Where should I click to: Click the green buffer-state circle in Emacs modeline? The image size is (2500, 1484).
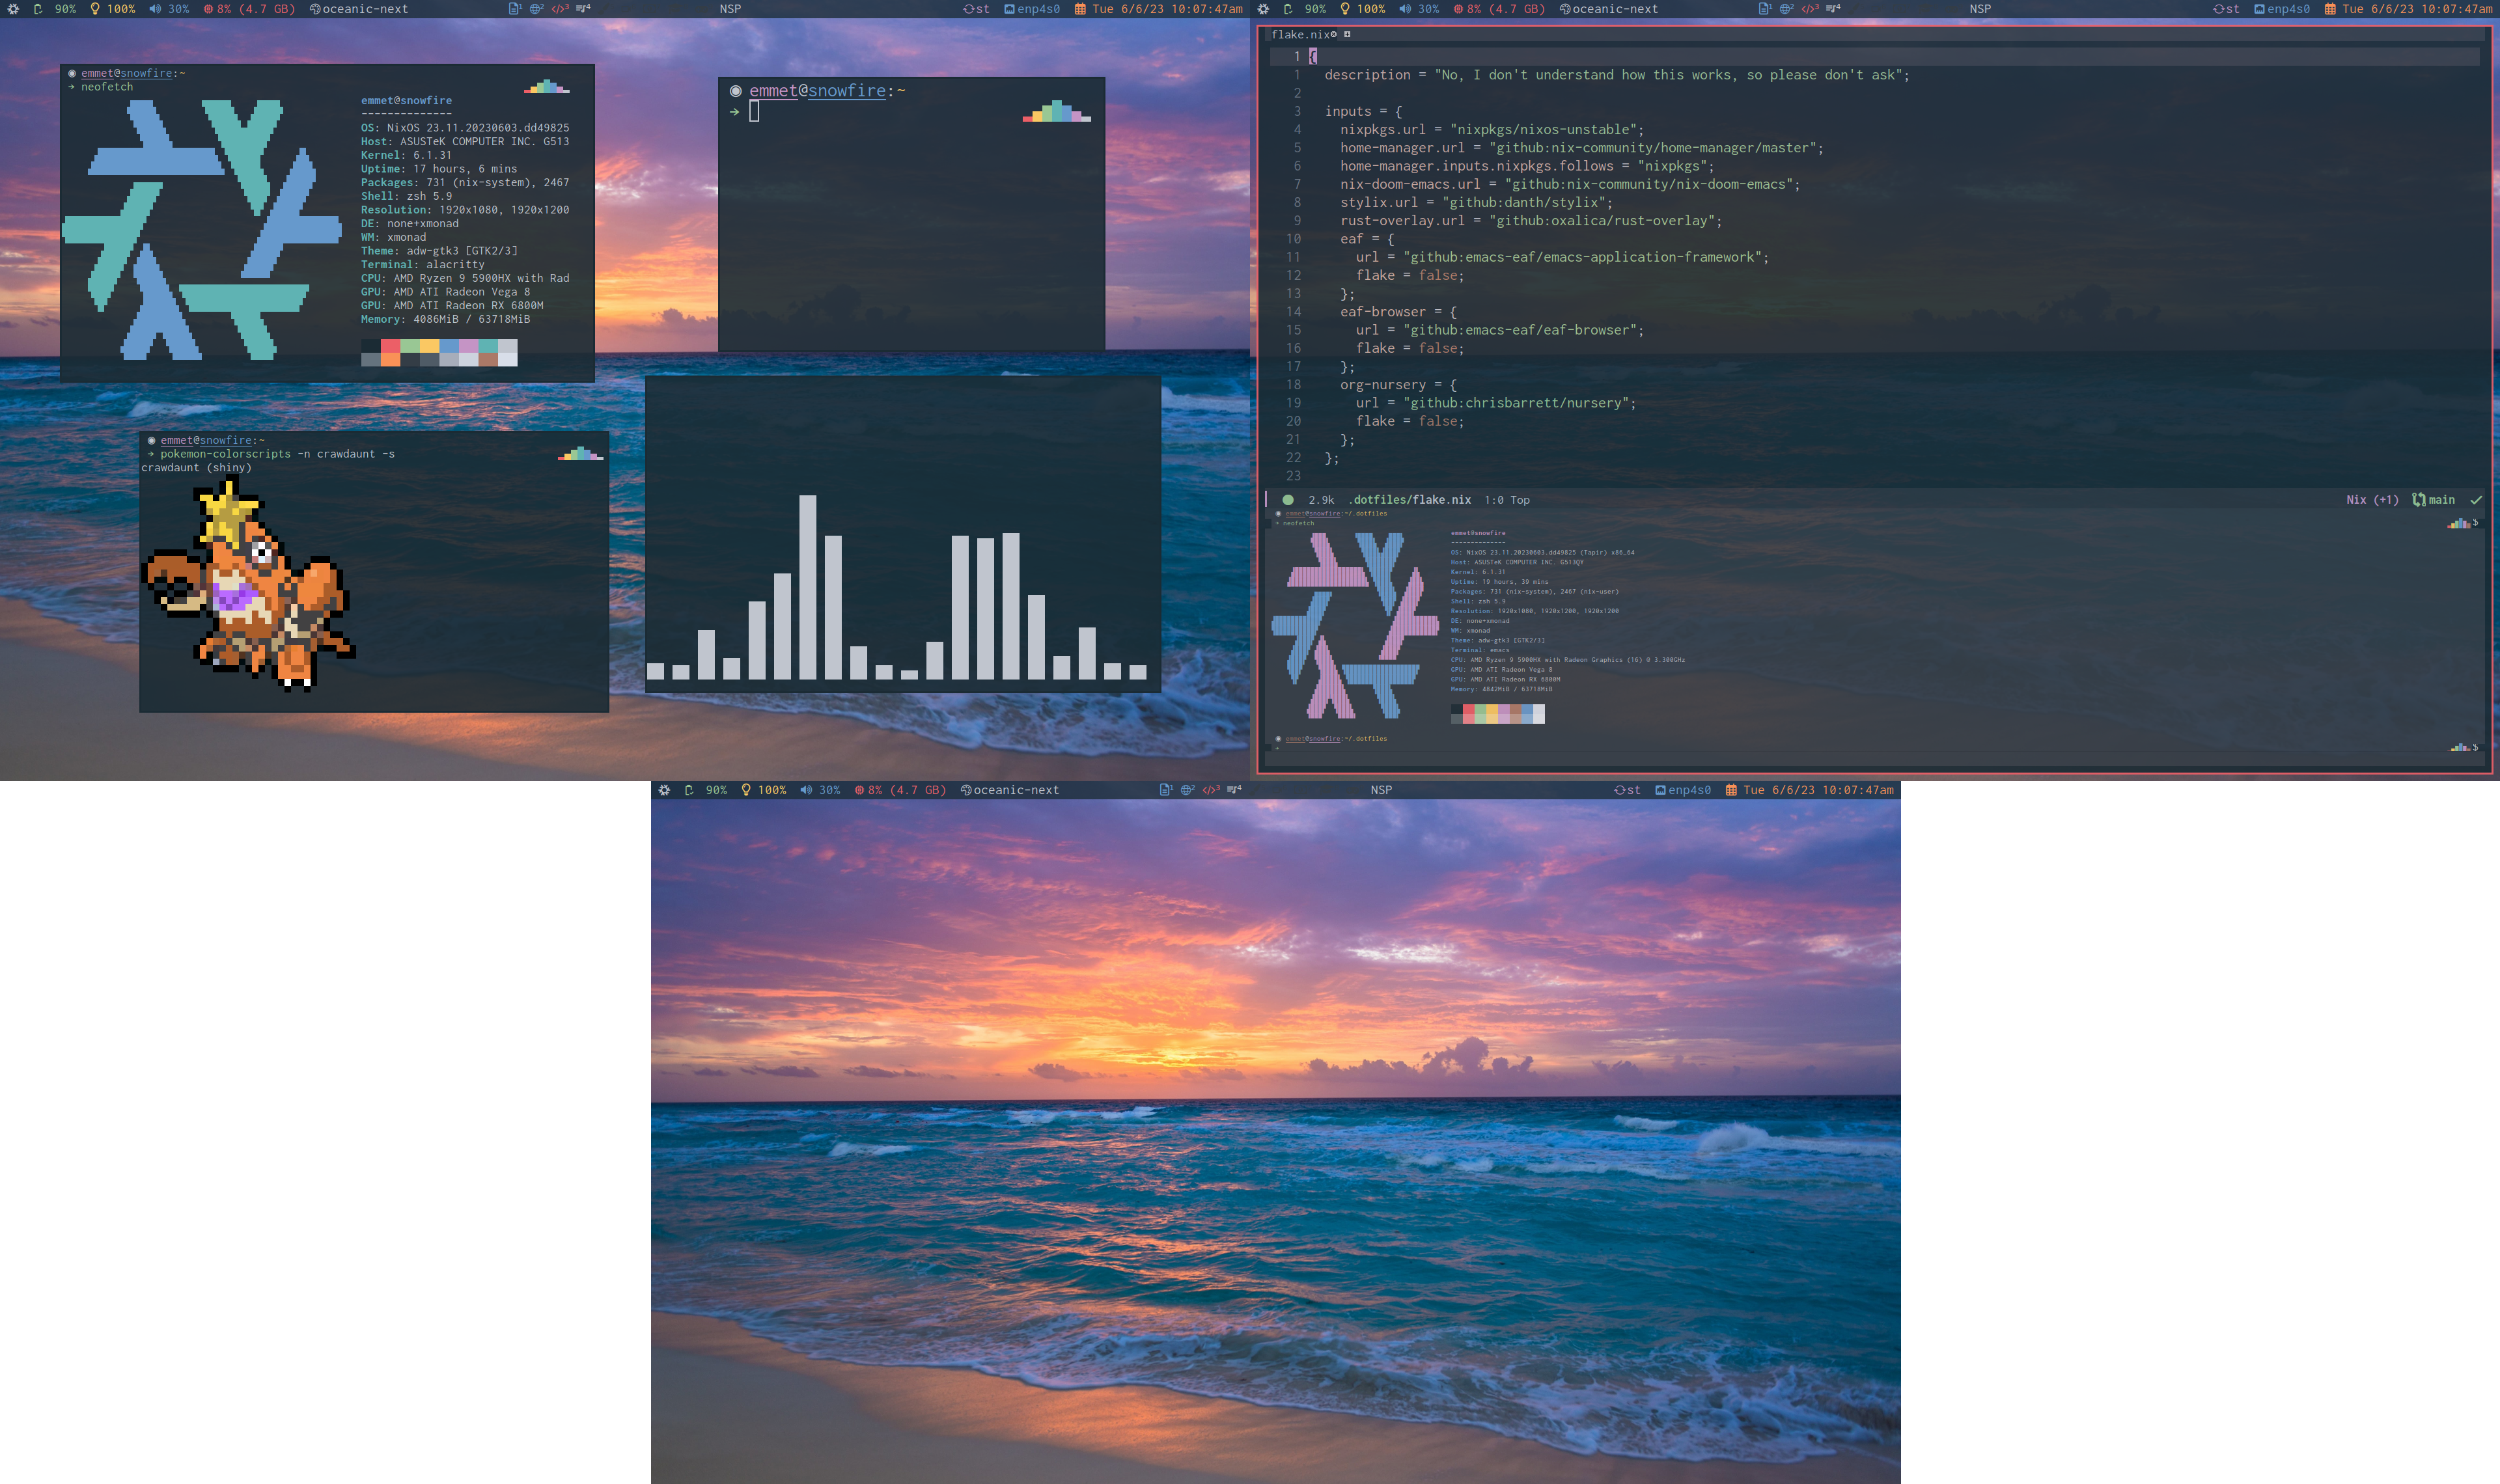click(x=1288, y=500)
